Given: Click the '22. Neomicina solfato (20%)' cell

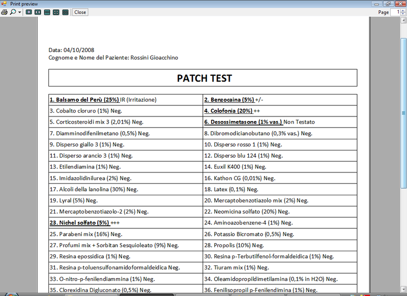Looking at the screenshot, I should coord(280,212).
